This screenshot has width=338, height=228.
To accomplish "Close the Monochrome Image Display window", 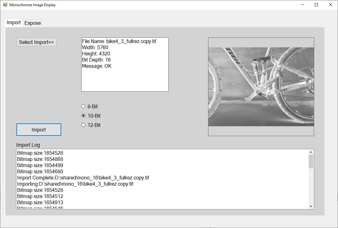I will (330, 5).
